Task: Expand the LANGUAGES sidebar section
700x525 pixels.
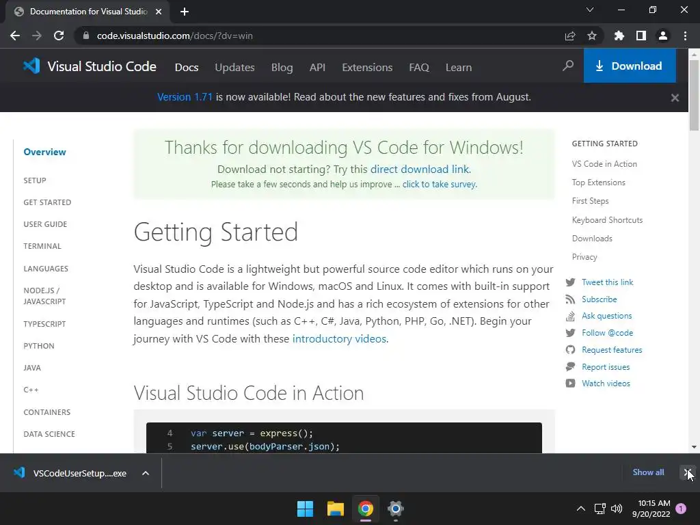Action: pyautogui.click(x=46, y=268)
